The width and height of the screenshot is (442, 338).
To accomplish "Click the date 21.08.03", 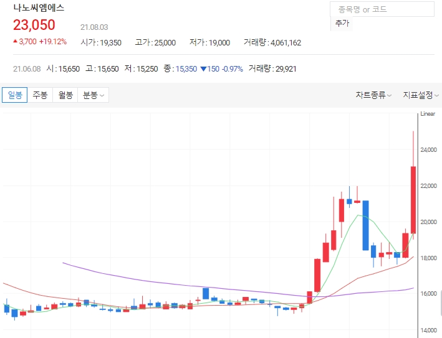I will click(94, 27).
